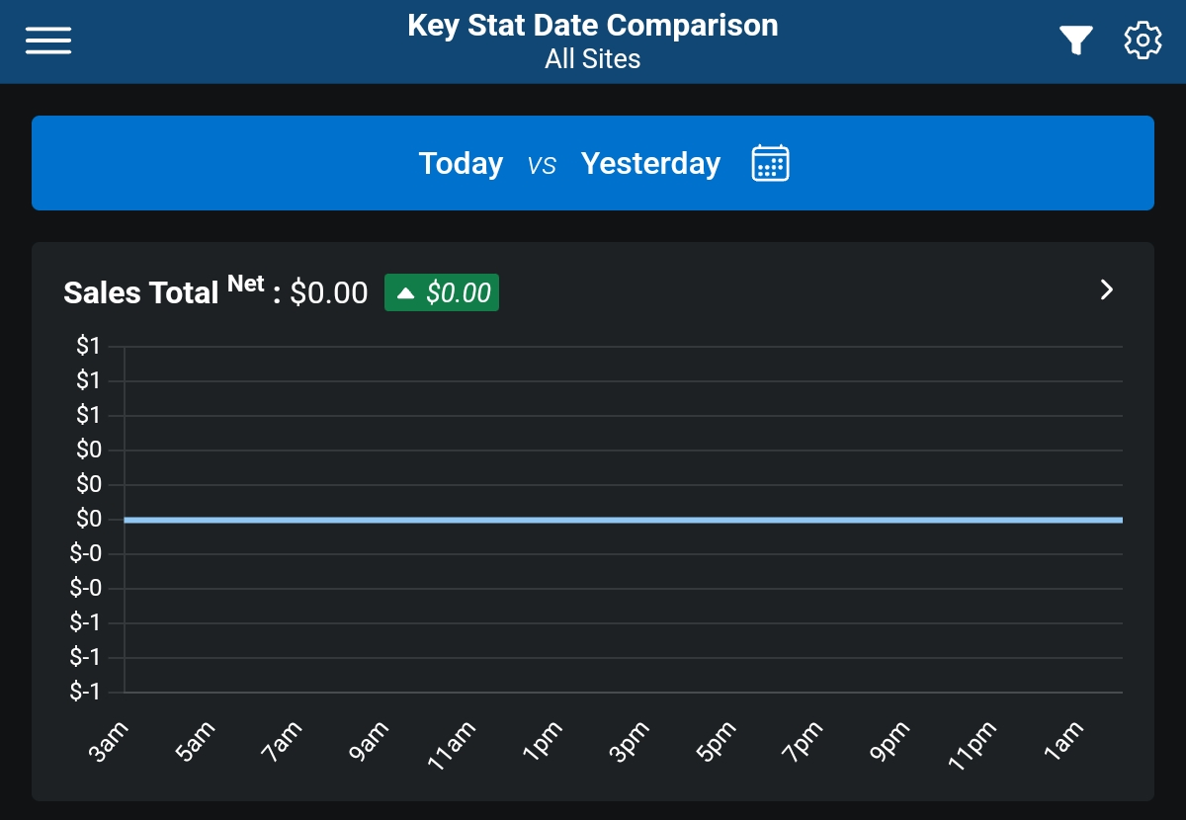Screen dimensions: 1186x820
Task: Click the flat blue sales line
Action: pyautogui.click(x=593, y=519)
